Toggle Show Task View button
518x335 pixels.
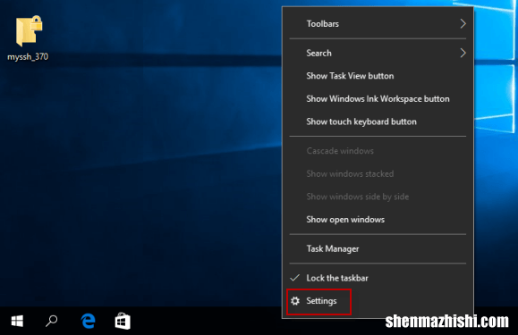point(378,76)
